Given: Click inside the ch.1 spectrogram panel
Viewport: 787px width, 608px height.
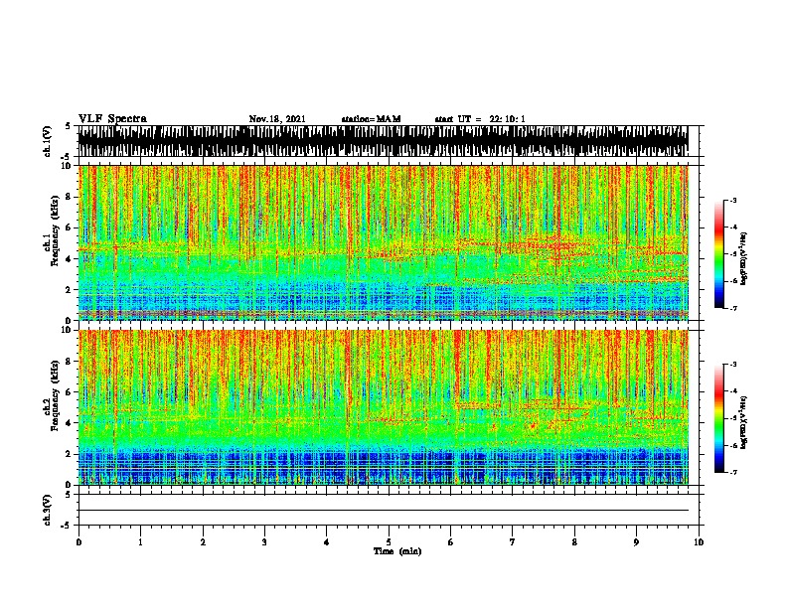Looking at the screenshot, I should [383, 242].
